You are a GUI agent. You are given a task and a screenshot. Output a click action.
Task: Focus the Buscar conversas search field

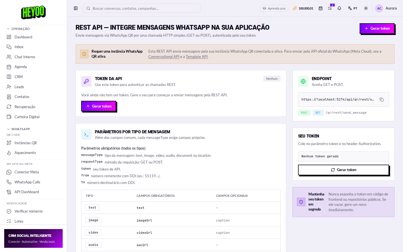(142, 8)
